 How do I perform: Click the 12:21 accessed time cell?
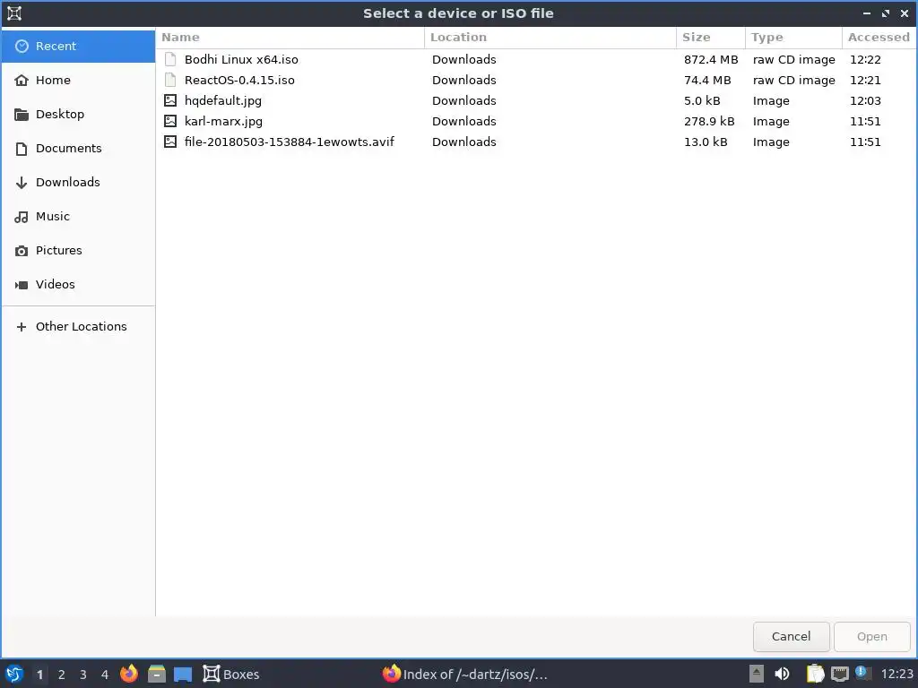[x=865, y=80]
